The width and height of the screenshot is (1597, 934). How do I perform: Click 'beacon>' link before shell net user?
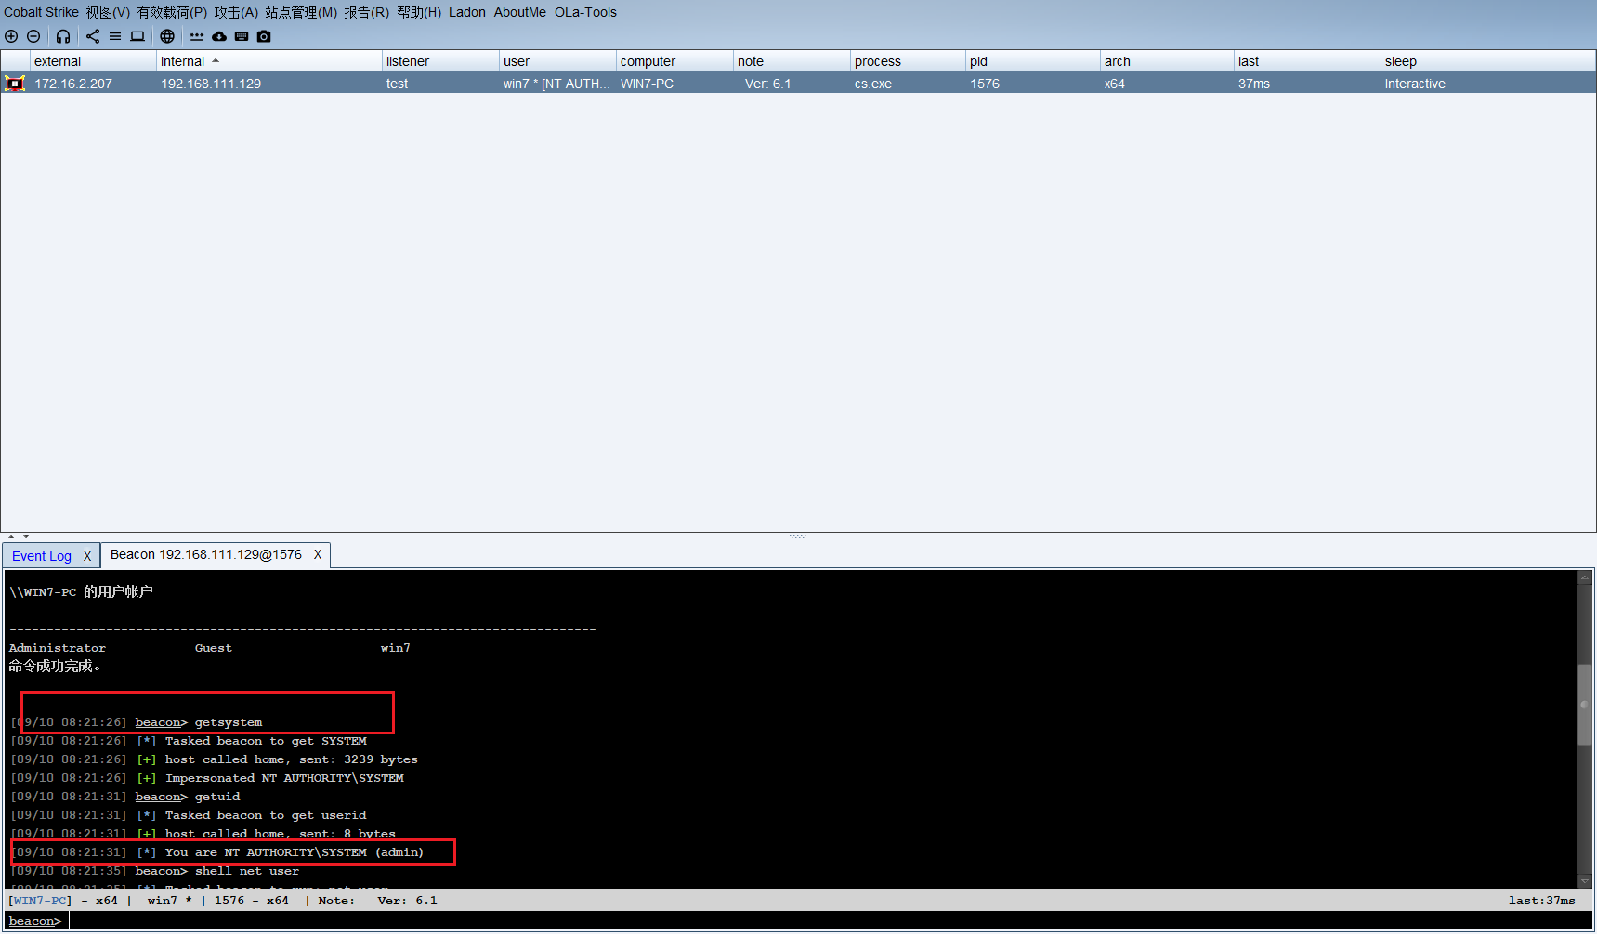pyautogui.click(x=161, y=871)
